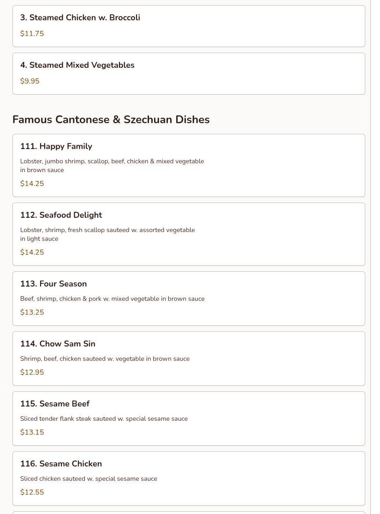The width and height of the screenshot is (380, 514).
Task: Open the 113. Four Season item
Action: click(x=189, y=299)
